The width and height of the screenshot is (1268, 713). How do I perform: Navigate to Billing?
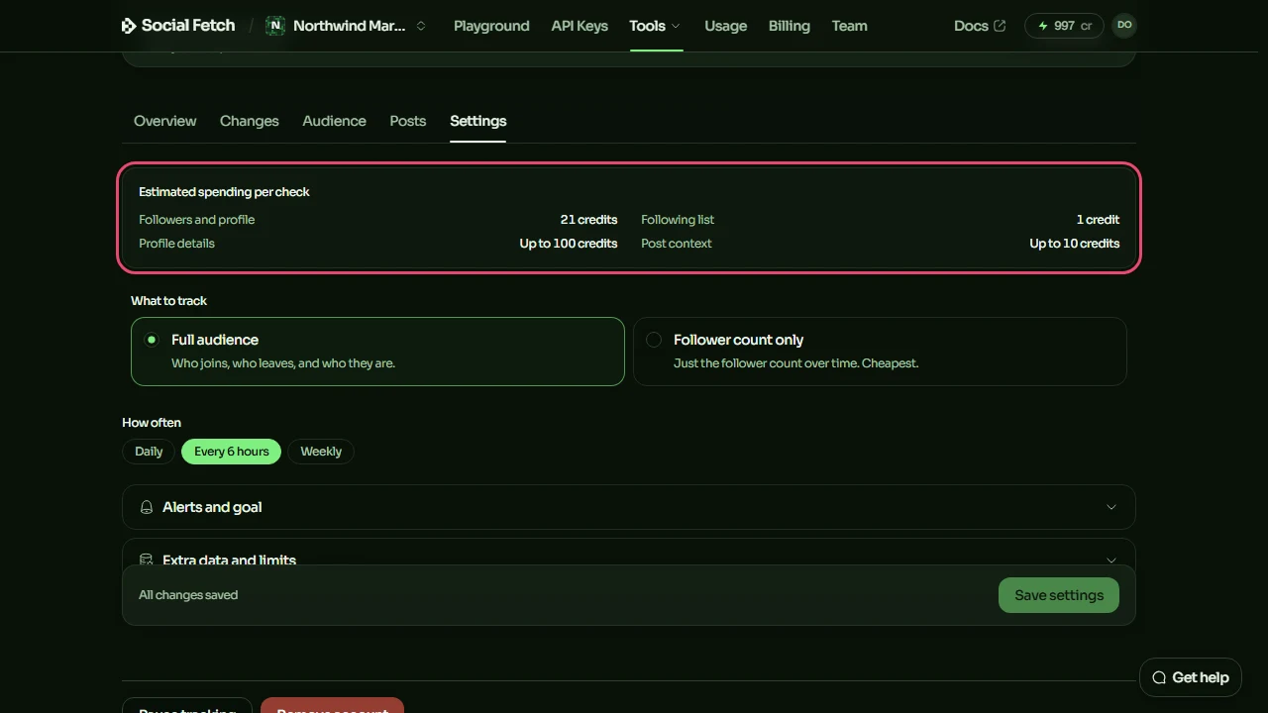[x=790, y=26]
